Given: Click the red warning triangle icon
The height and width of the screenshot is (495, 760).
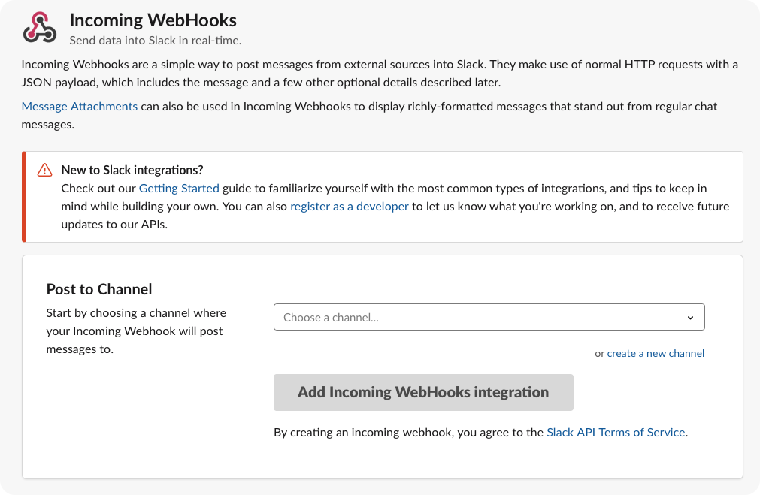Looking at the screenshot, I should click(x=44, y=170).
